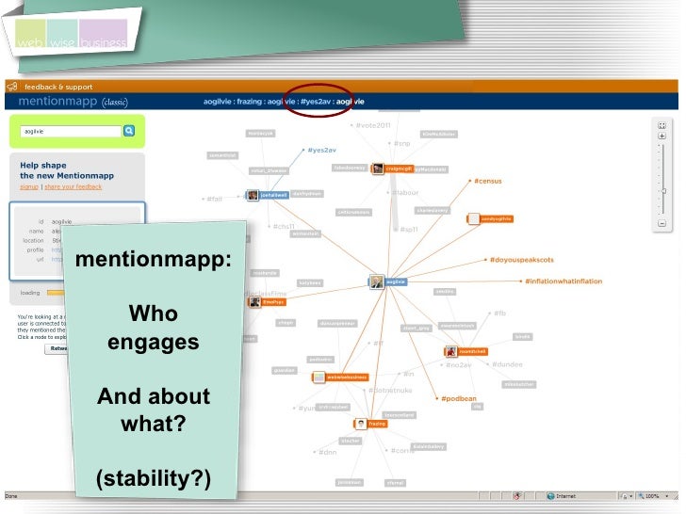Screen dimensions: 686x514
Task: Select the first aogilvie breadcrumb
Action: [217, 102]
